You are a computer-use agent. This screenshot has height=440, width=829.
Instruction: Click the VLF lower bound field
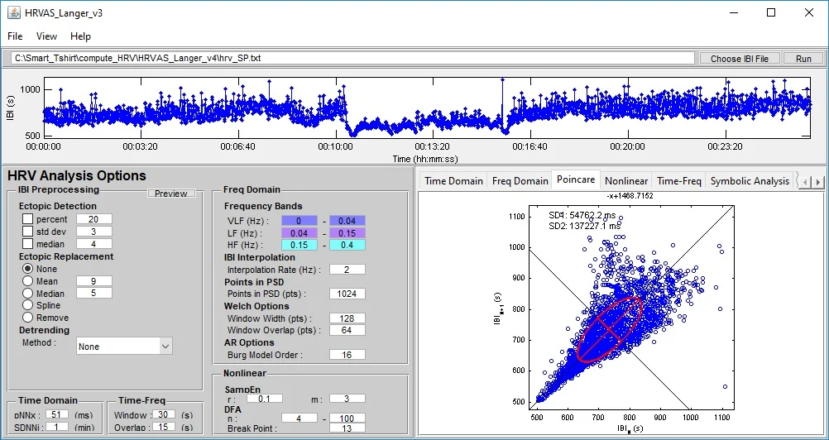pos(299,221)
